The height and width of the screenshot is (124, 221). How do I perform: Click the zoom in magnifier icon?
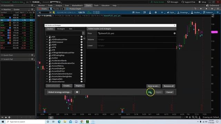point(193,117)
